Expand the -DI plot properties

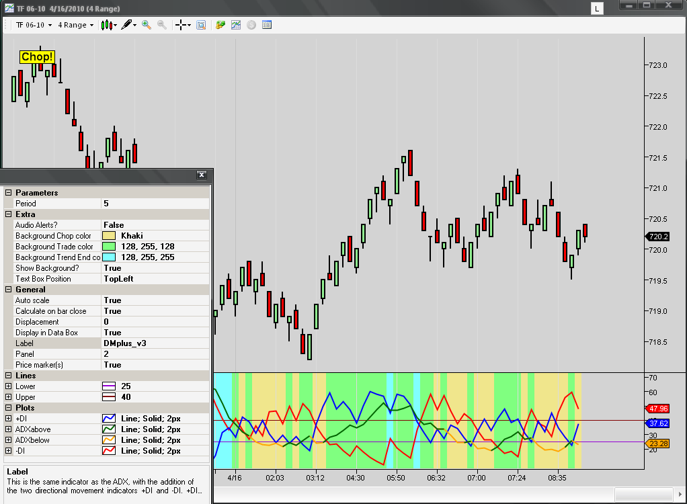[8, 451]
